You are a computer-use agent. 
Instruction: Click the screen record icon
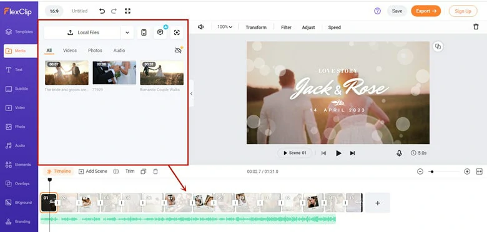click(x=177, y=32)
